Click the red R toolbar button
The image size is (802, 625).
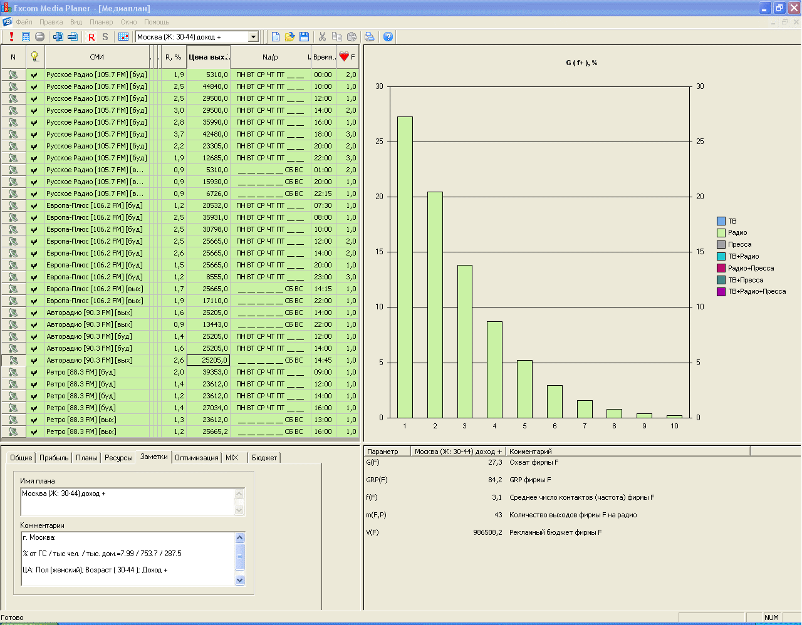[91, 37]
